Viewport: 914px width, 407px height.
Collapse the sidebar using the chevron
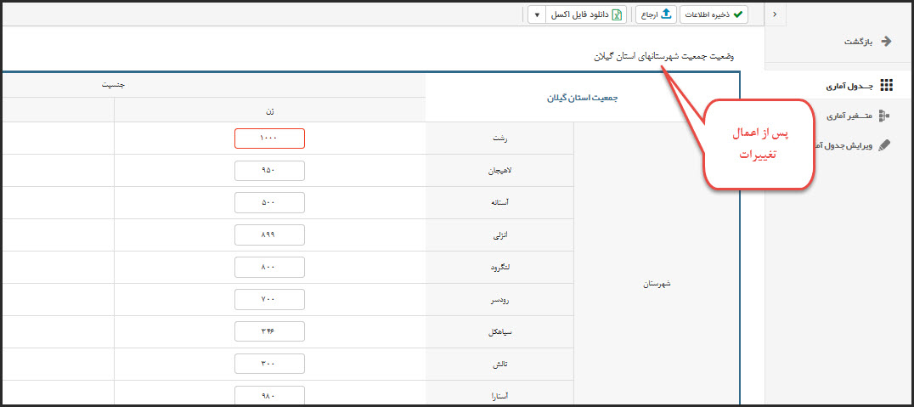[776, 14]
